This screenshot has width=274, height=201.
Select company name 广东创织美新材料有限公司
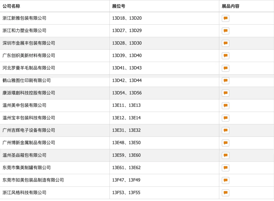pyautogui.click(x=29, y=55)
